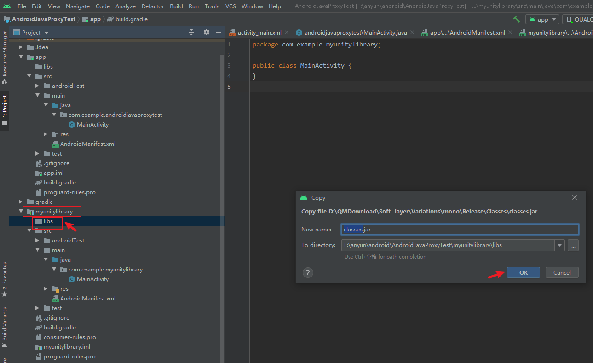
Task: Select the app libs folder
Action: click(44, 66)
